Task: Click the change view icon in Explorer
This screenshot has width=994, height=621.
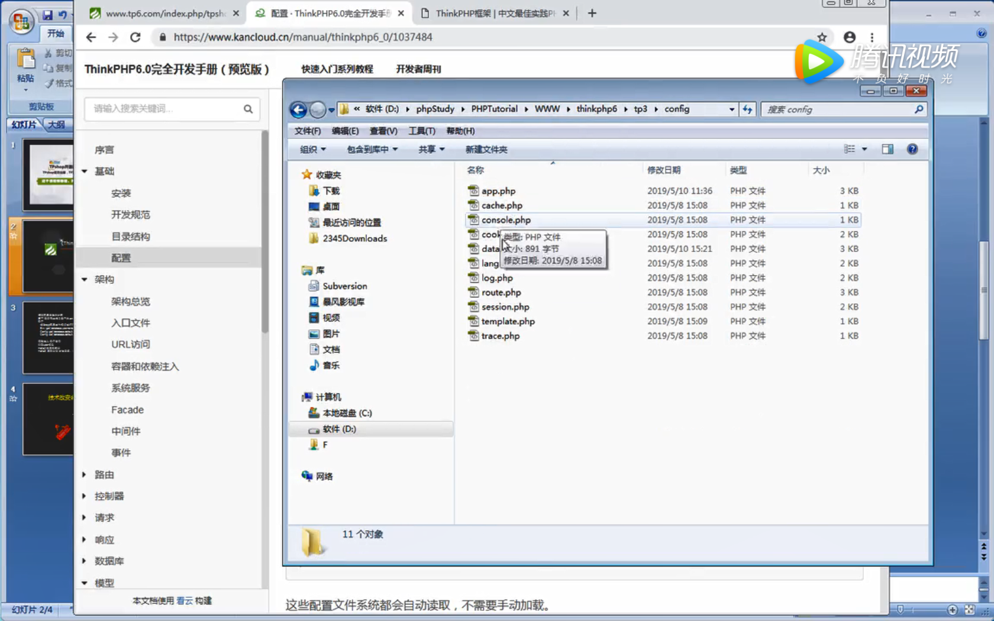Action: coord(850,149)
